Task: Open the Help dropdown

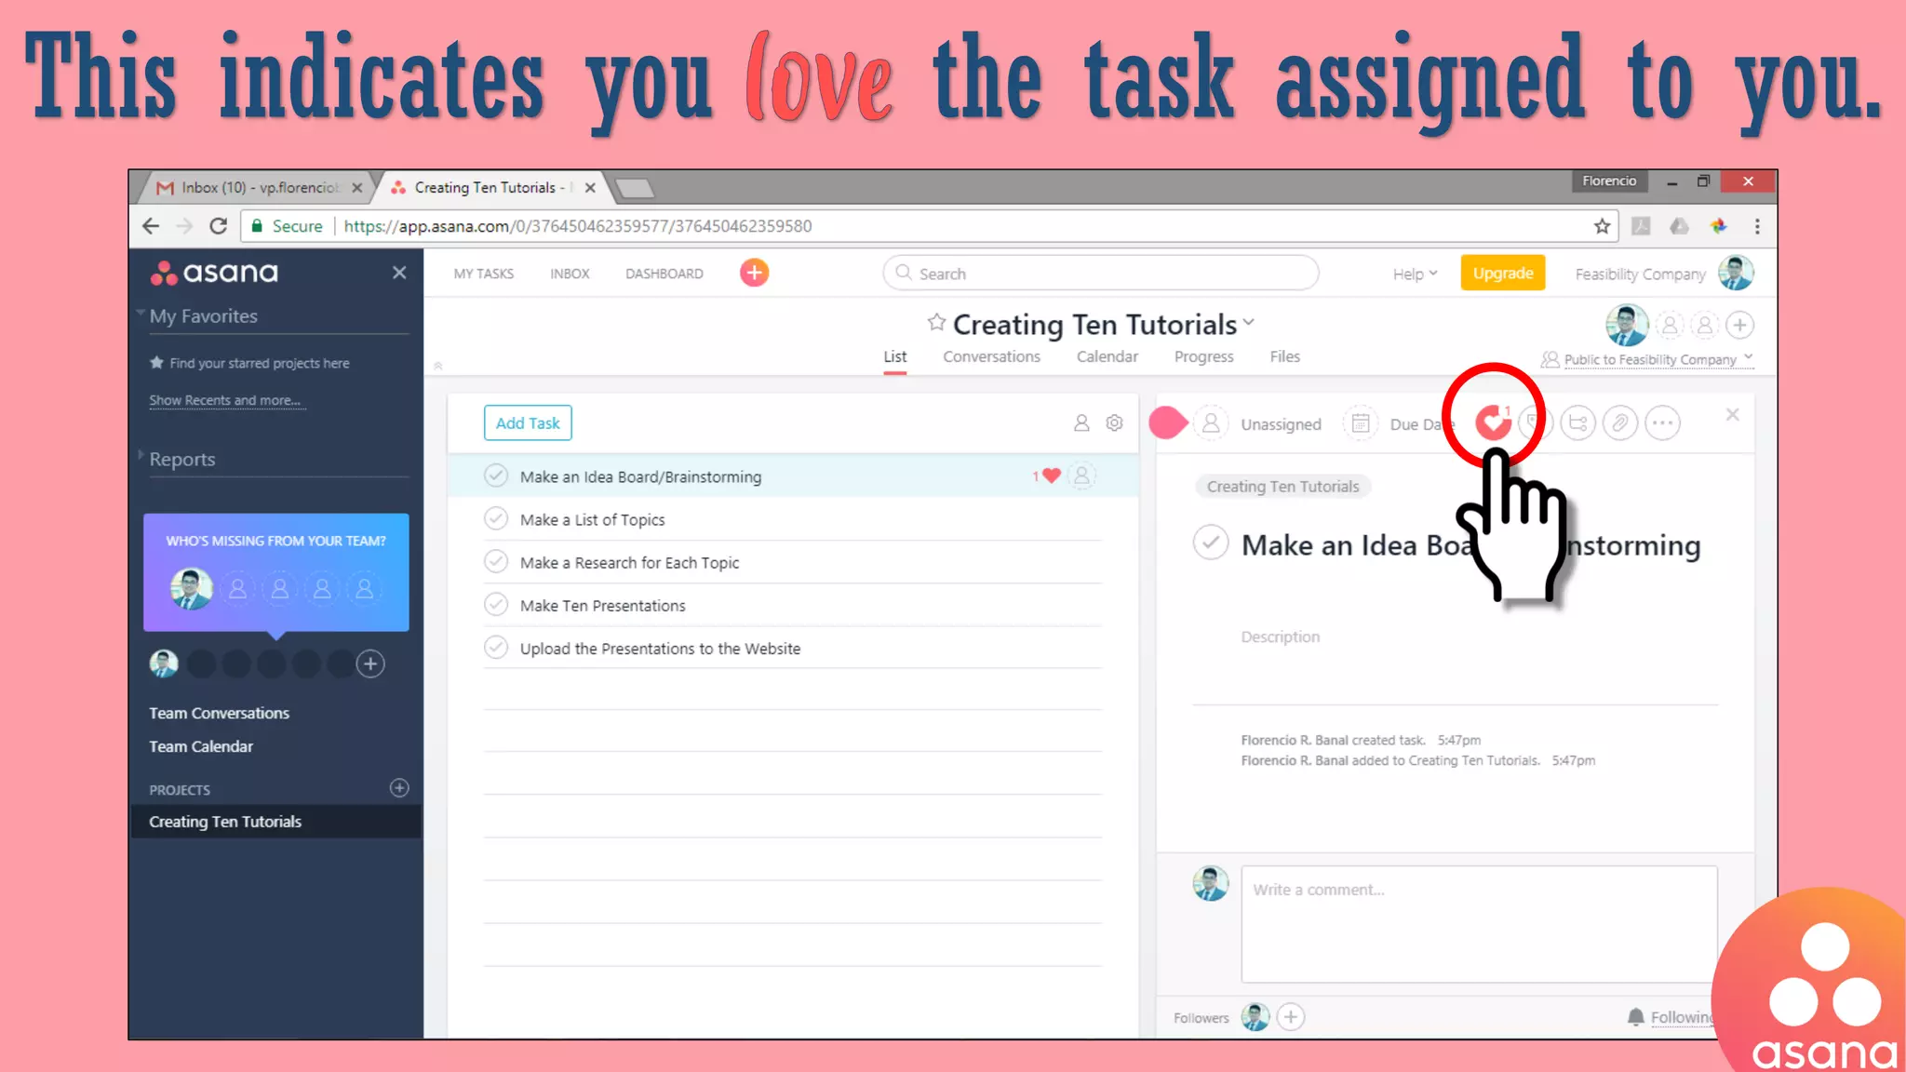Action: (1415, 274)
